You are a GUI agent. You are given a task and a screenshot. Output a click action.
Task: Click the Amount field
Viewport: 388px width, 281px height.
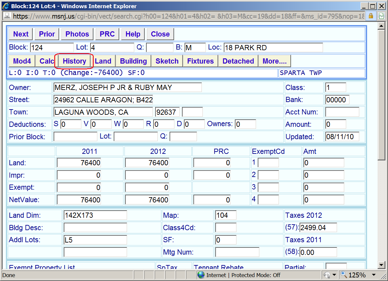click(x=335, y=124)
